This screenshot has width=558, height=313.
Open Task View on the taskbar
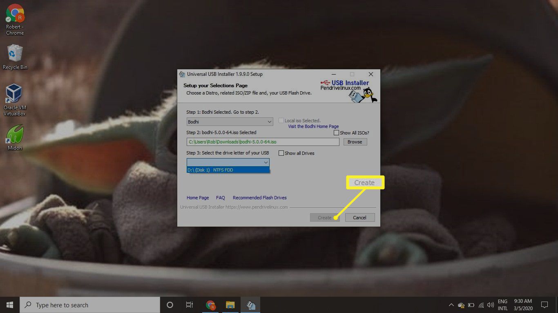click(x=190, y=305)
